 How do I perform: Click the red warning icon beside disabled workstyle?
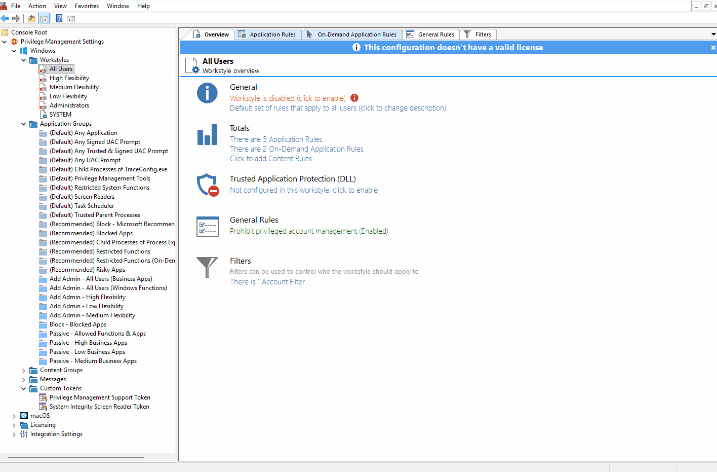(354, 98)
